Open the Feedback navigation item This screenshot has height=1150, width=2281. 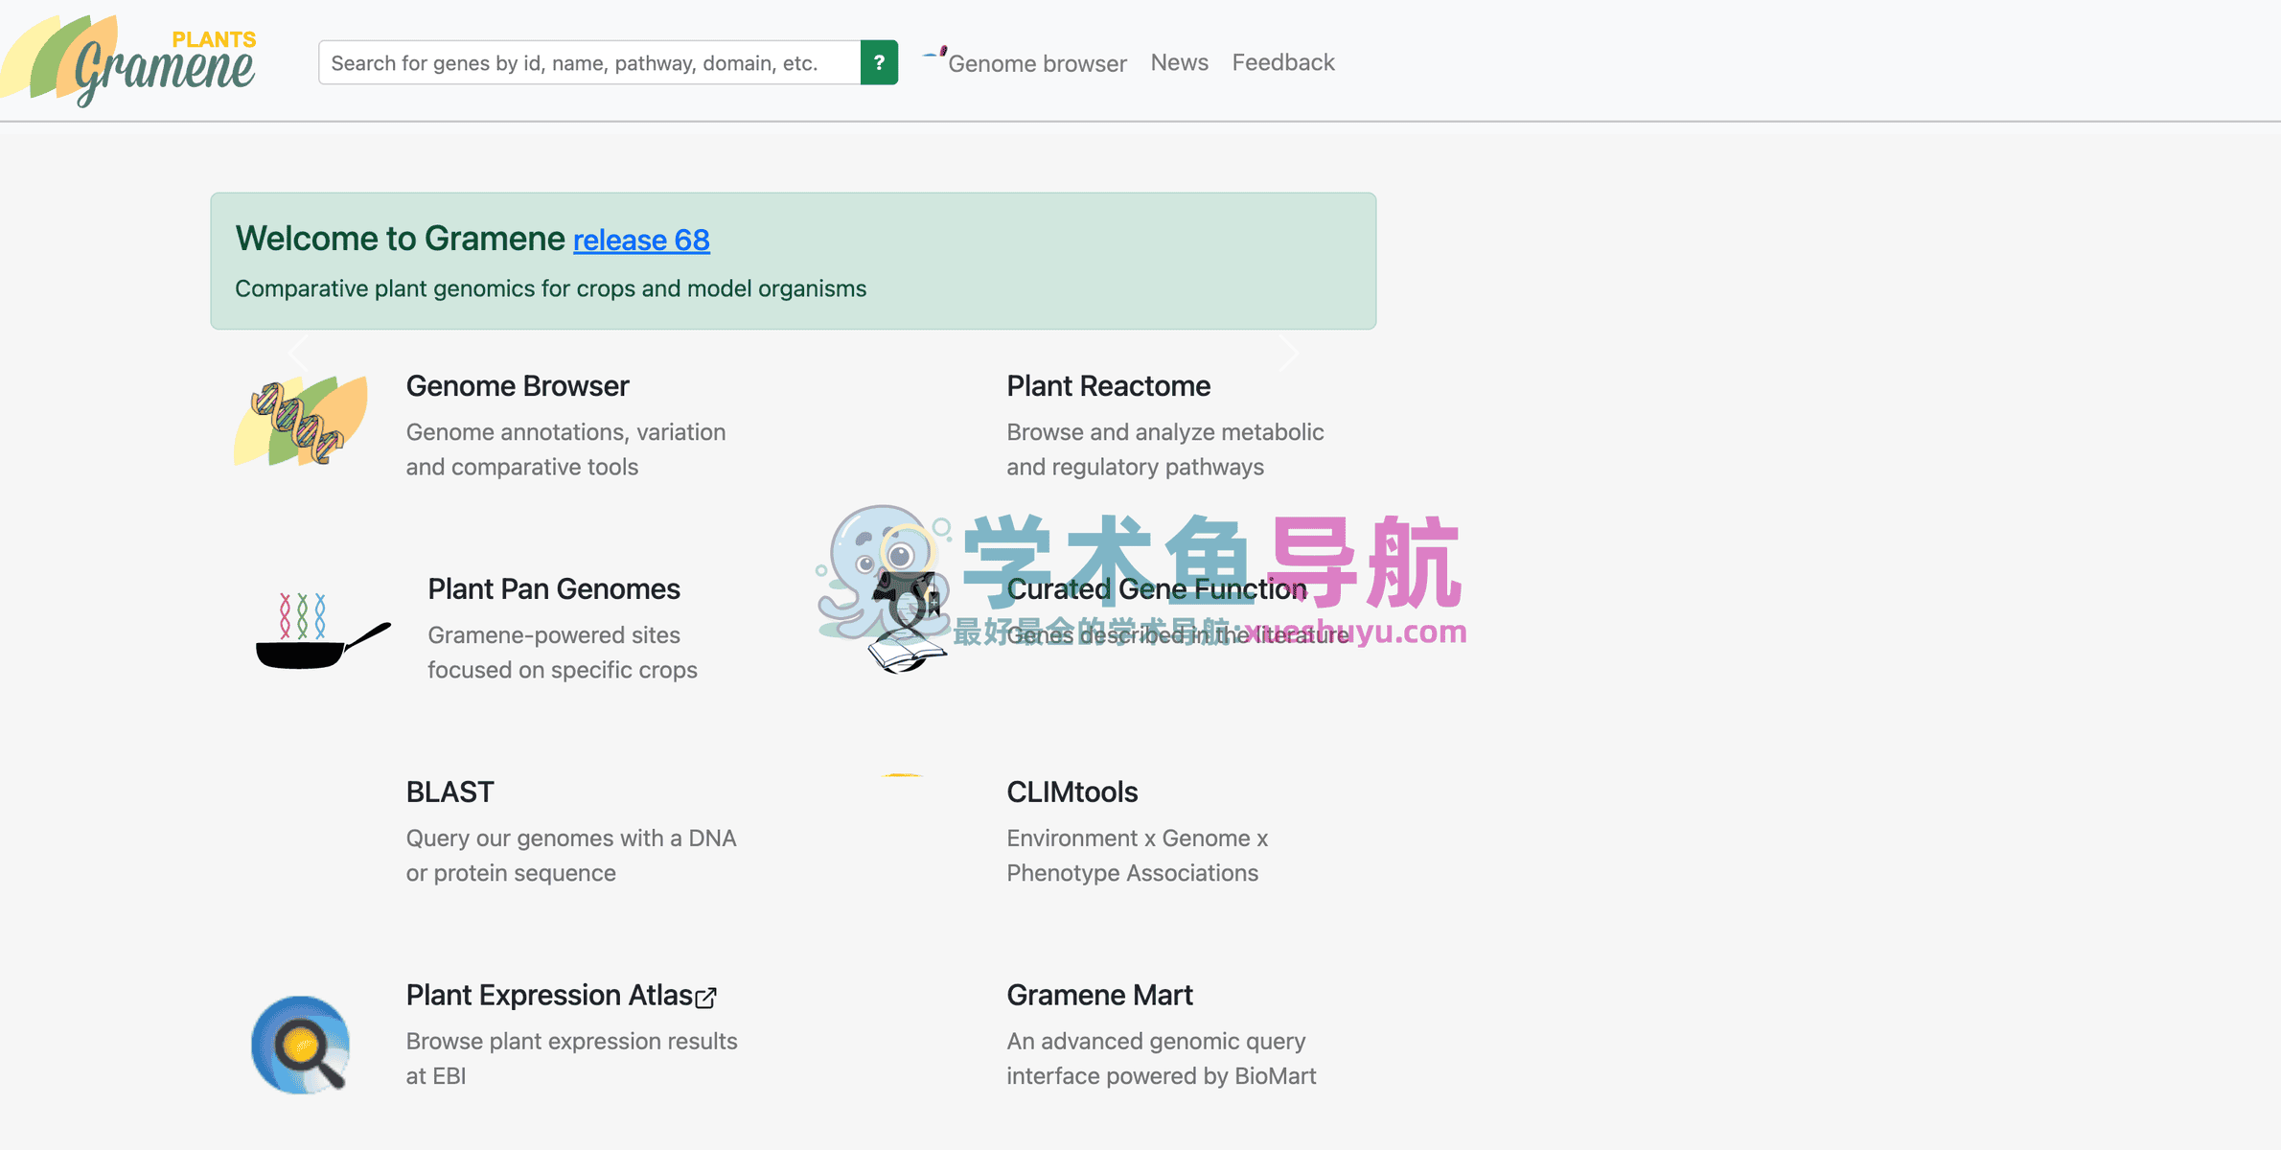coord(1282,62)
